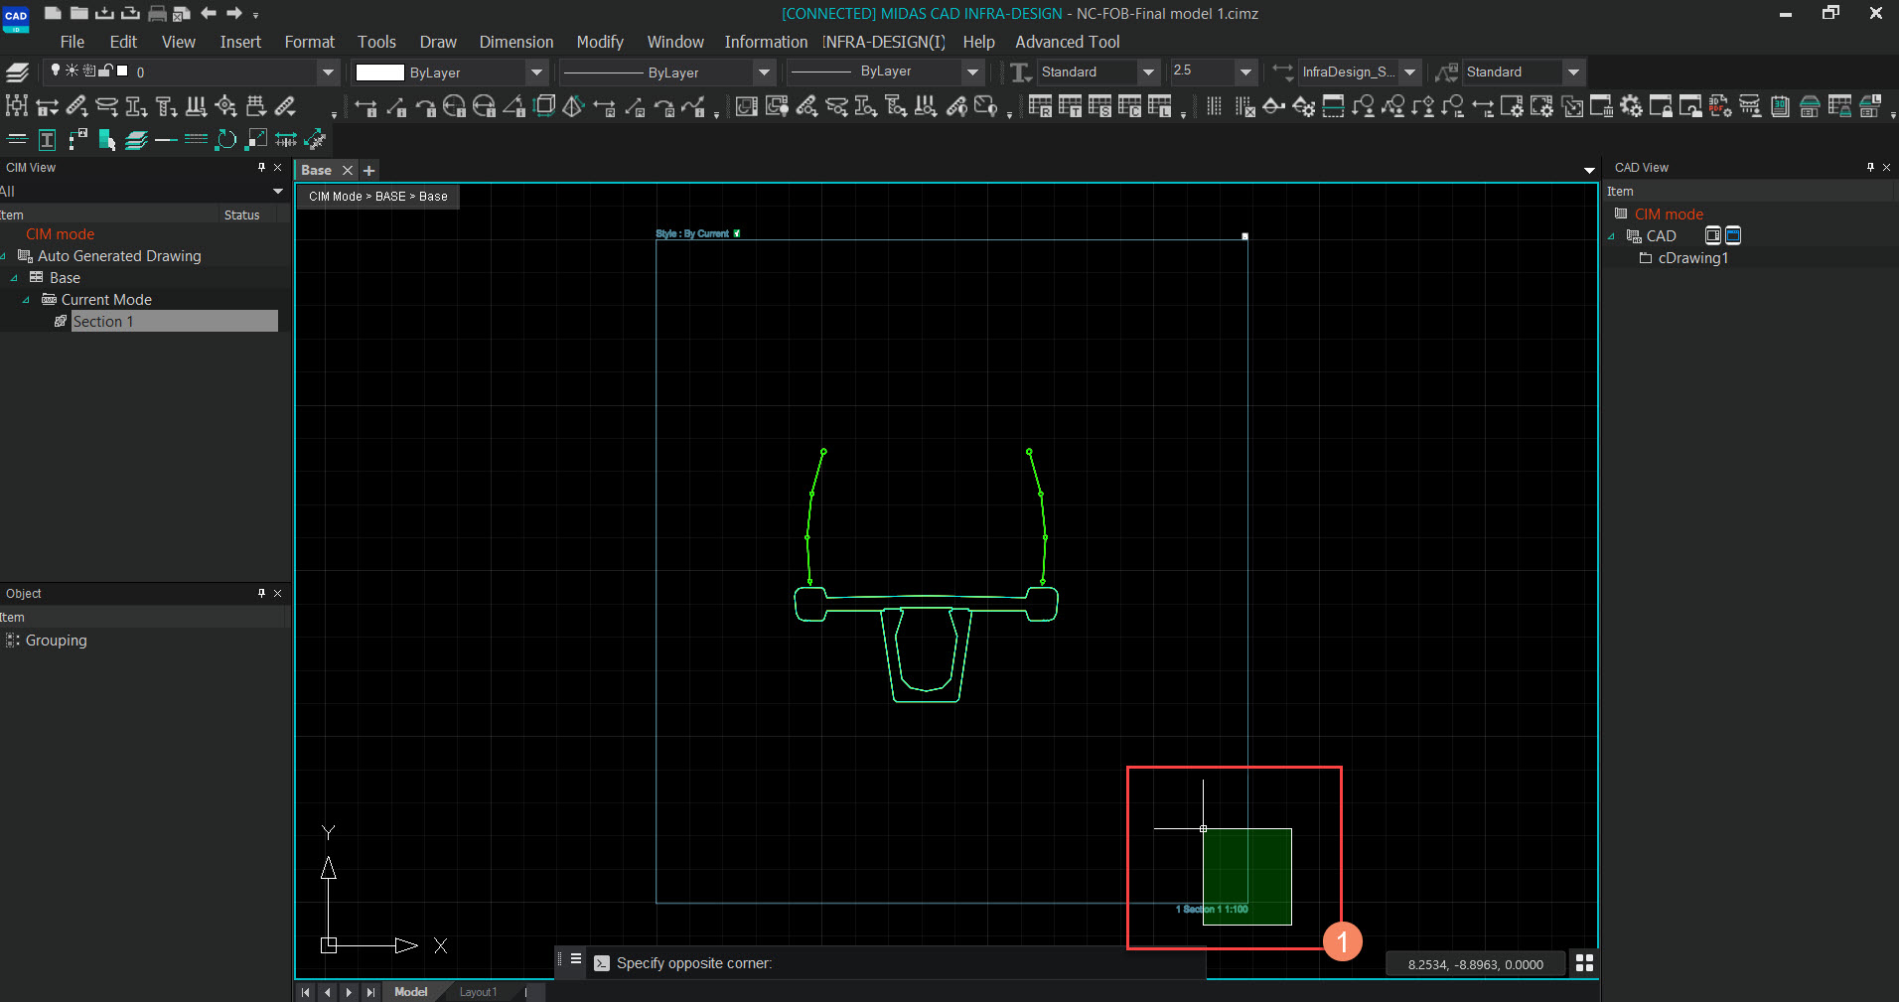The width and height of the screenshot is (1899, 1002).
Task: Click the 3D PDF export icon
Action: click(x=1720, y=106)
